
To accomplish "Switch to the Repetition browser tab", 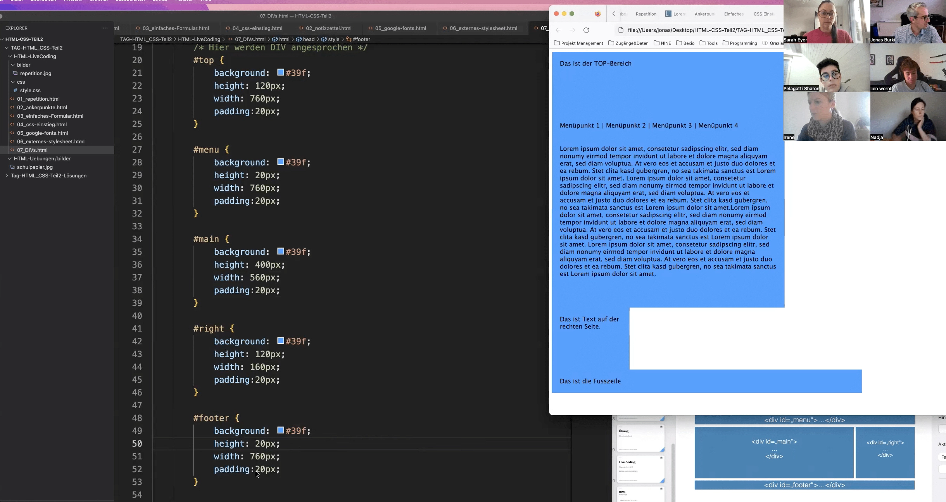I will (x=646, y=14).
